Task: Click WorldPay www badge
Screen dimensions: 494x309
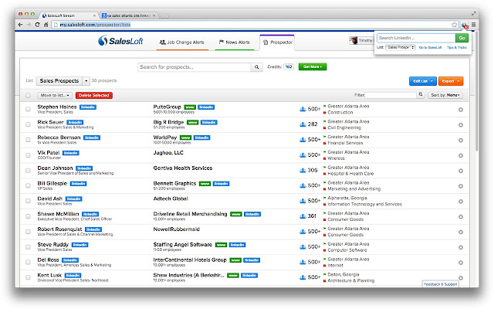Action: pos(185,138)
